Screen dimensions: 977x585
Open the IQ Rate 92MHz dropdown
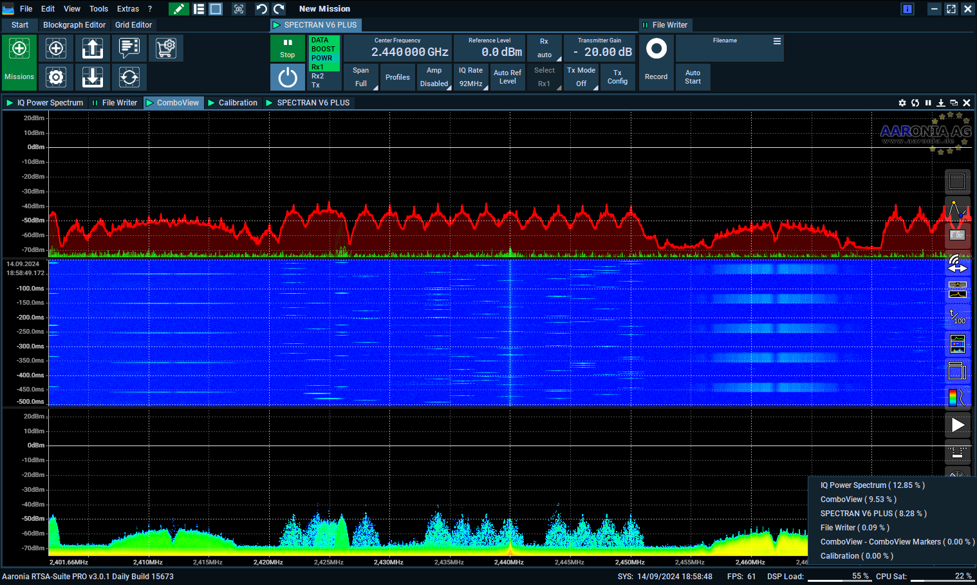[x=470, y=77]
